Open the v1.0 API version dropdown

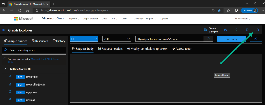click(117, 39)
